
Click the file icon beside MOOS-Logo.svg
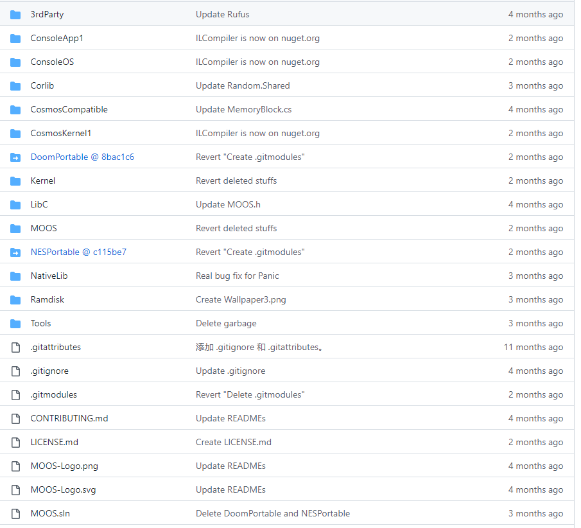pos(15,490)
